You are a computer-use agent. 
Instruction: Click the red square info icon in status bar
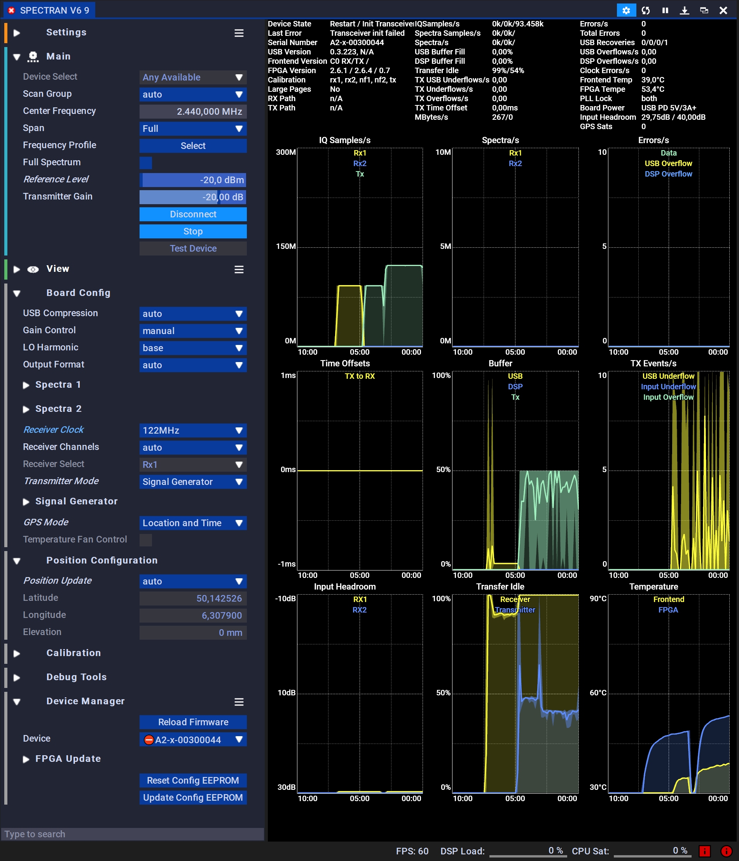point(704,851)
